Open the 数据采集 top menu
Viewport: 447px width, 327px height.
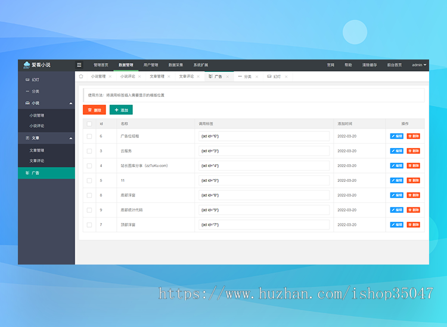(176, 65)
